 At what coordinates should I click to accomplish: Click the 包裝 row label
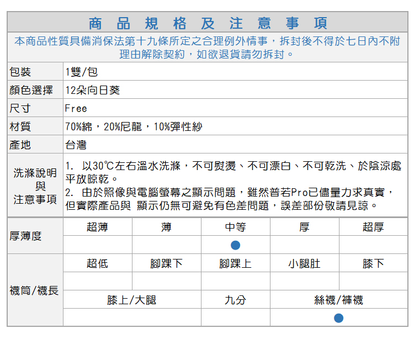pyautogui.click(x=20, y=72)
